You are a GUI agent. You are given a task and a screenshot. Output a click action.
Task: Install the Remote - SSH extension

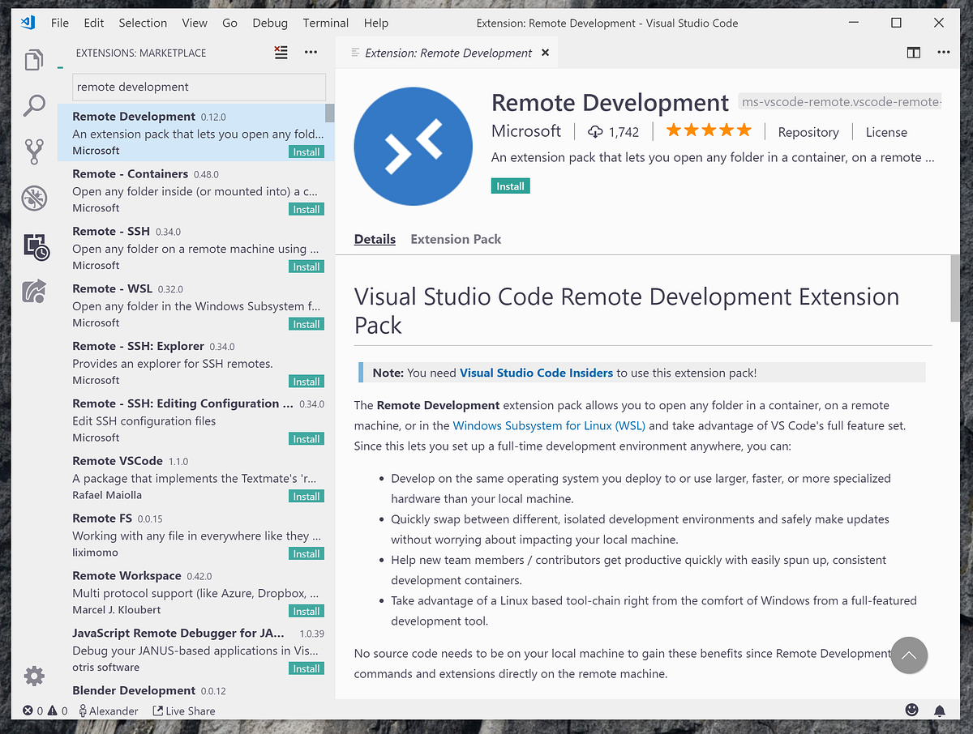click(x=306, y=267)
